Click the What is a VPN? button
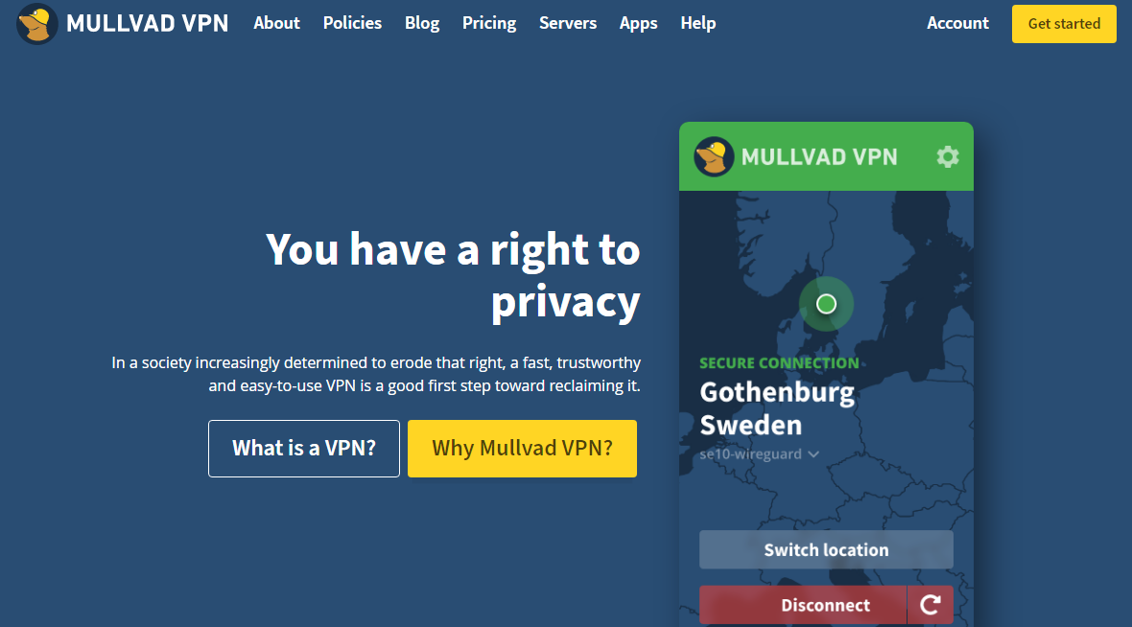The image size is (1132, 627). pos(304,449)
